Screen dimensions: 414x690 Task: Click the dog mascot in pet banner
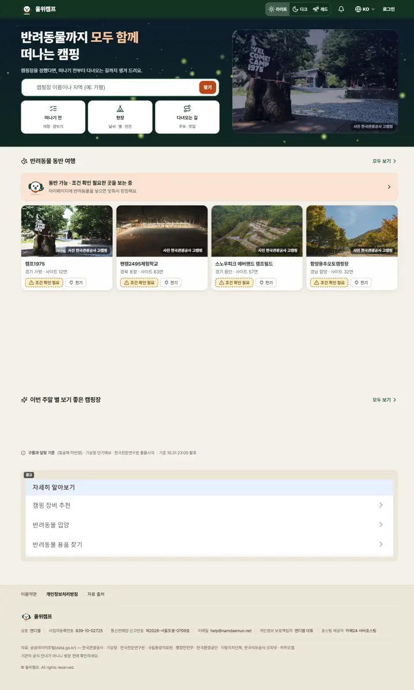point(36,187)
